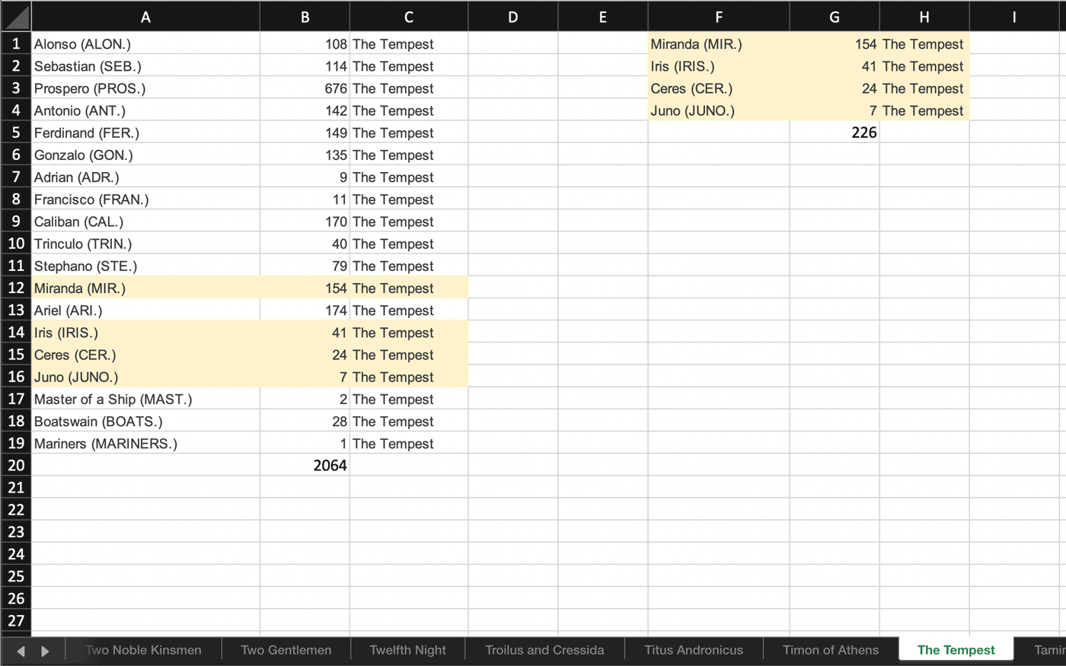Image resolution: width=1066 pixels, height=666 pixels.
Task: Click the sum cell showing 226
Action: [x=834, y=132]
